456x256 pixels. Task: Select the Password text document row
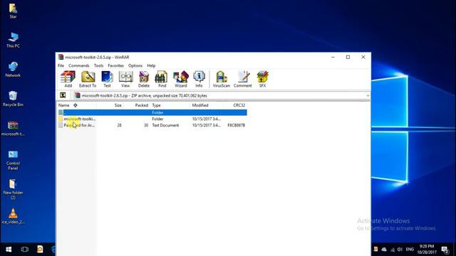pos(152,125)
